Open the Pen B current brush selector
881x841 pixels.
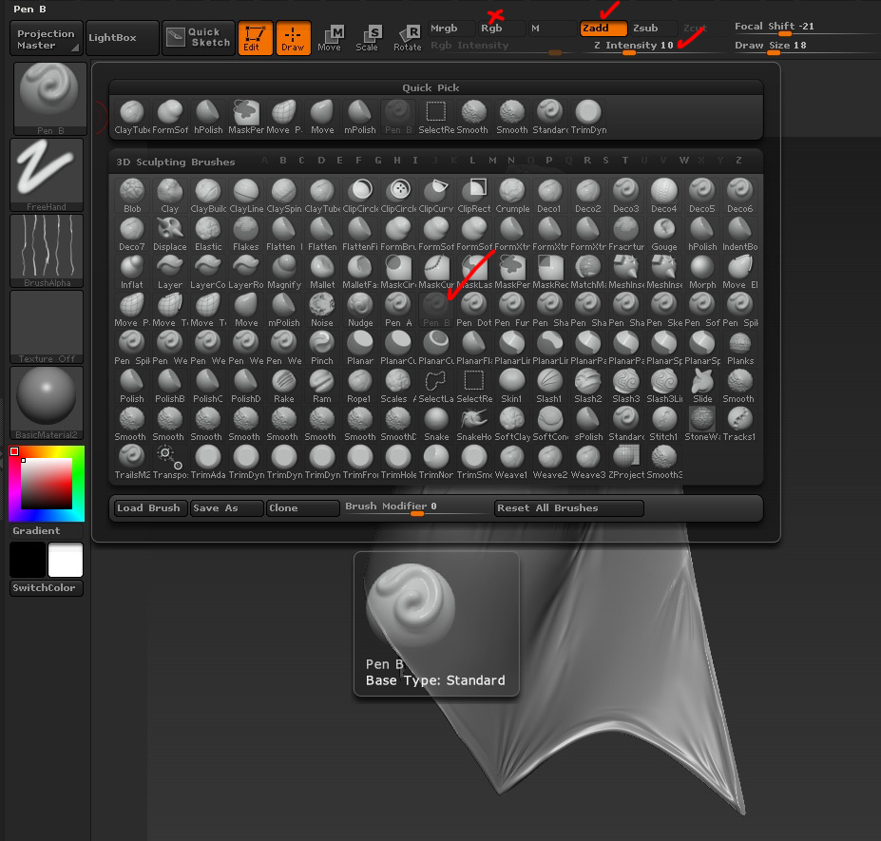[x=49, y=99]
